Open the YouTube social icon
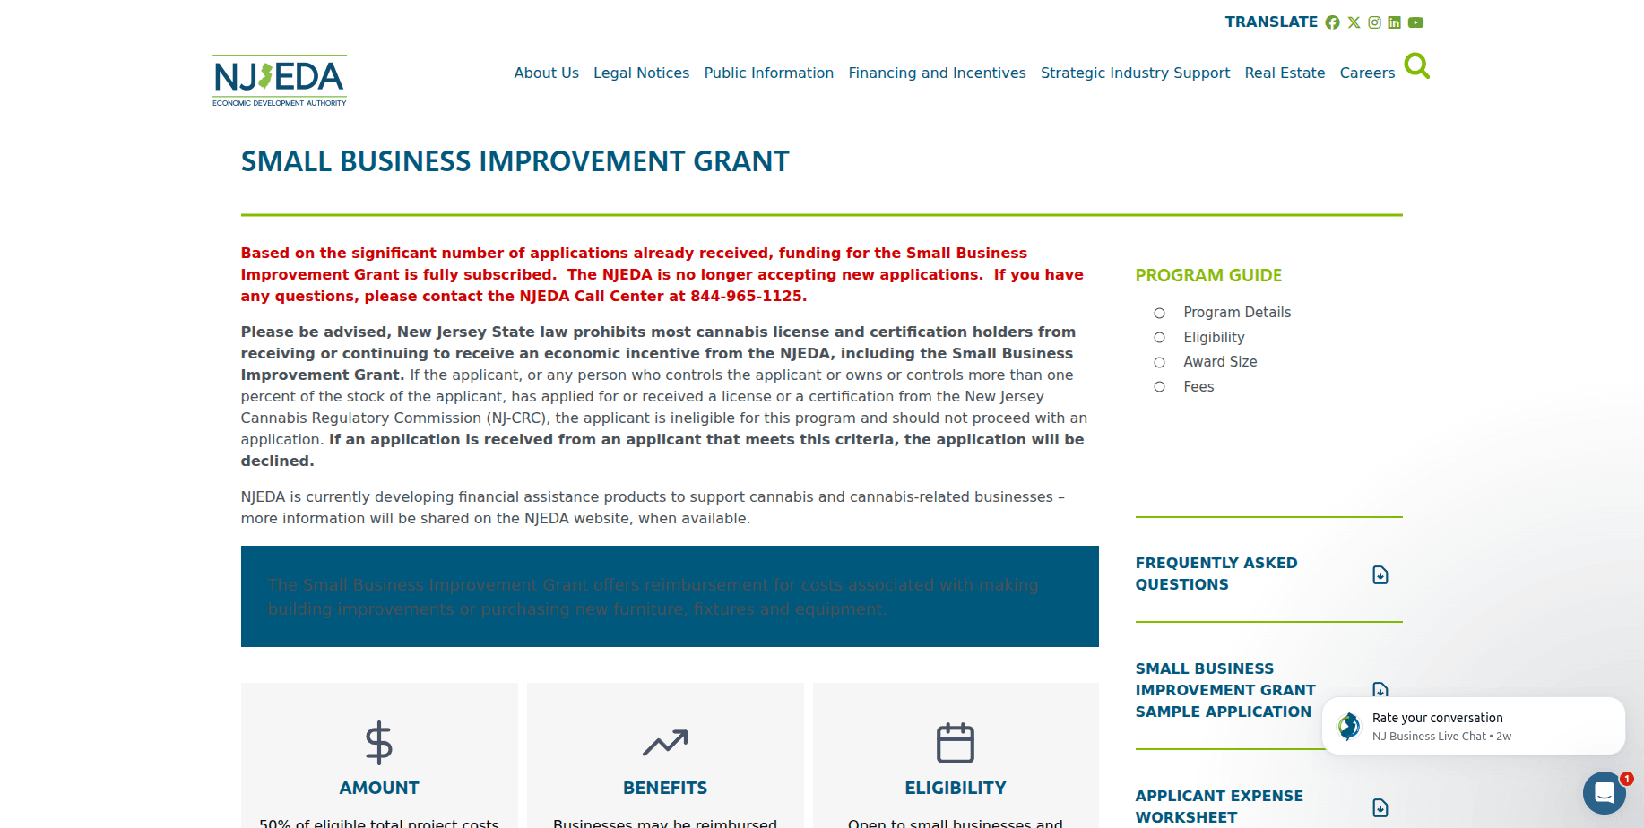This screenshot has width=1644, height=828. (x=1415, y=22)
